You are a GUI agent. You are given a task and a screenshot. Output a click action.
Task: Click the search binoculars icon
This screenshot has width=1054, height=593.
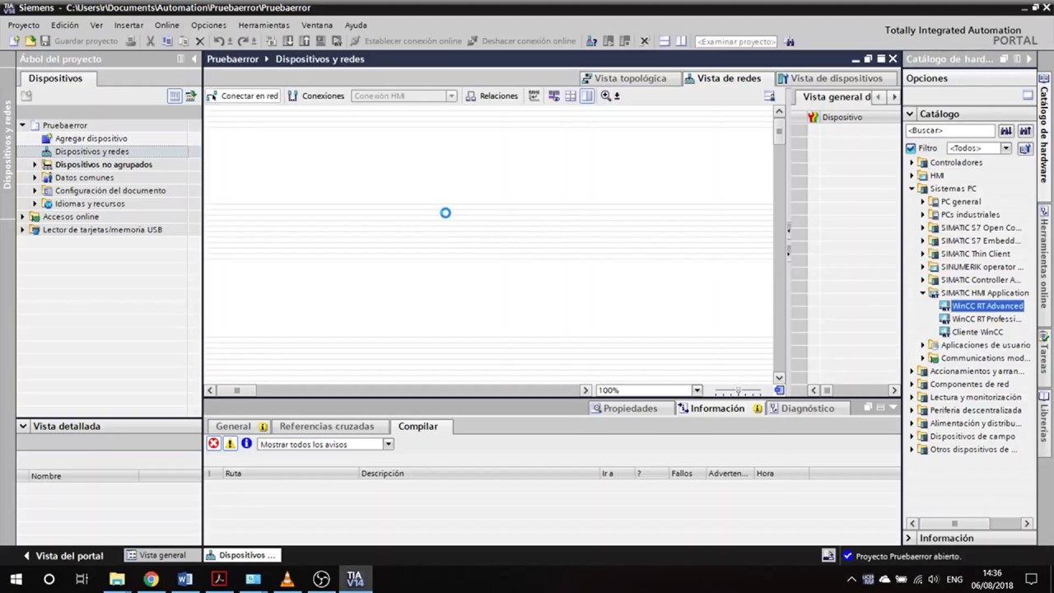click(x=790, y=41)
